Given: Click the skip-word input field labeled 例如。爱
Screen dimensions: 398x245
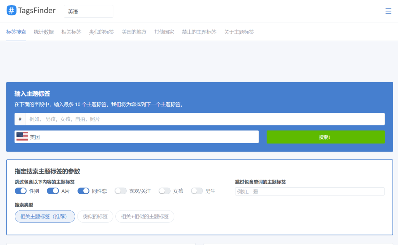Looking at the screenshot, I should [310, 191].
